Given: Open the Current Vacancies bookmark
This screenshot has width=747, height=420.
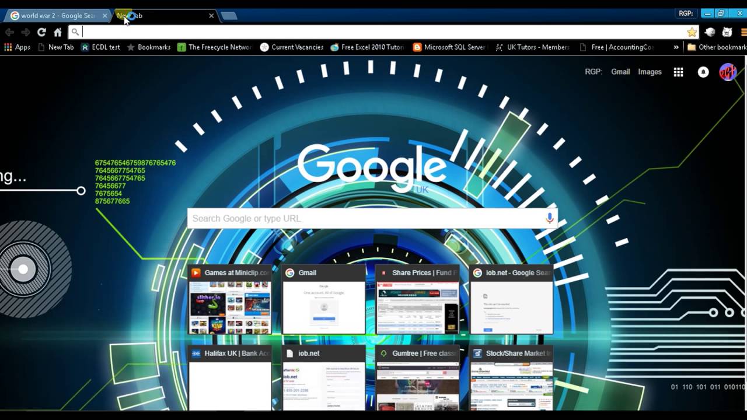Looking at the screenshot, I should 292,47.
